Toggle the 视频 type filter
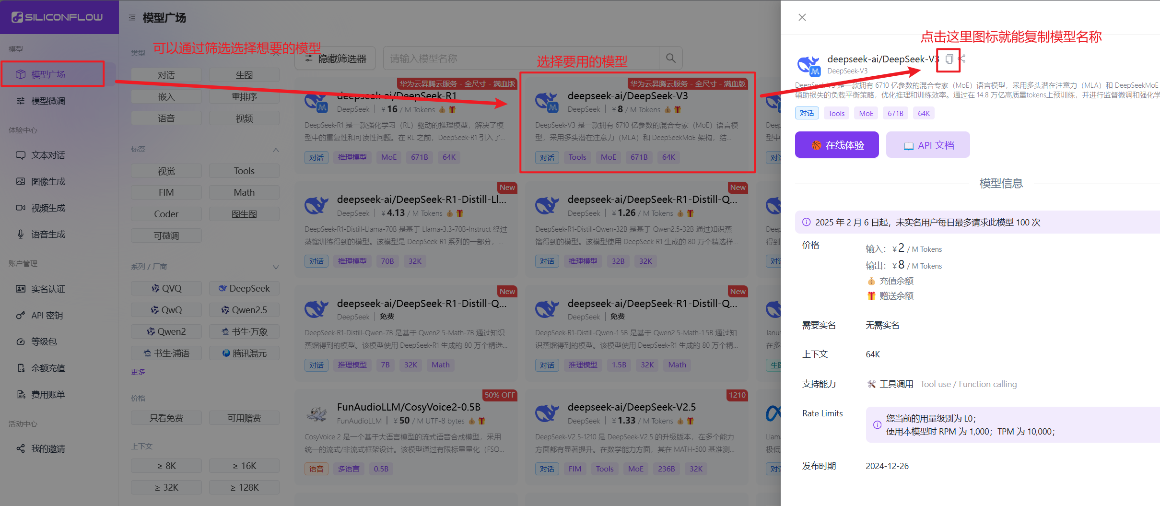Screen dimensions: 1160x506 coord(244,118)
